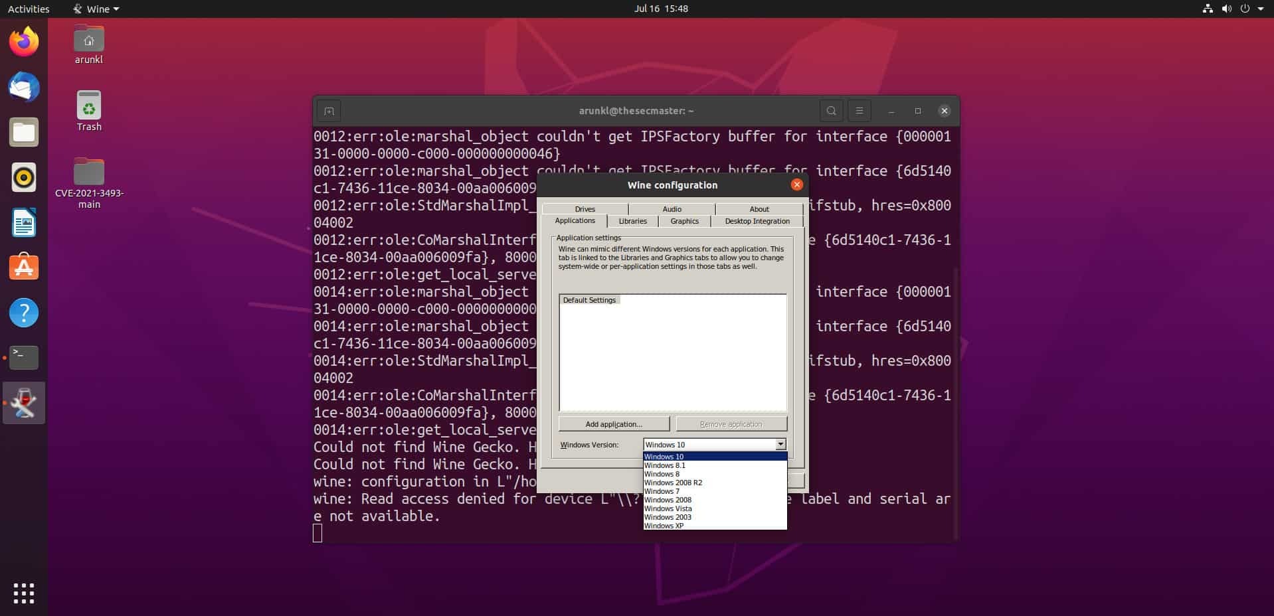Open the Desktop Integration tab
This screenshot has height=616, width=1274.
coord(757,222)
